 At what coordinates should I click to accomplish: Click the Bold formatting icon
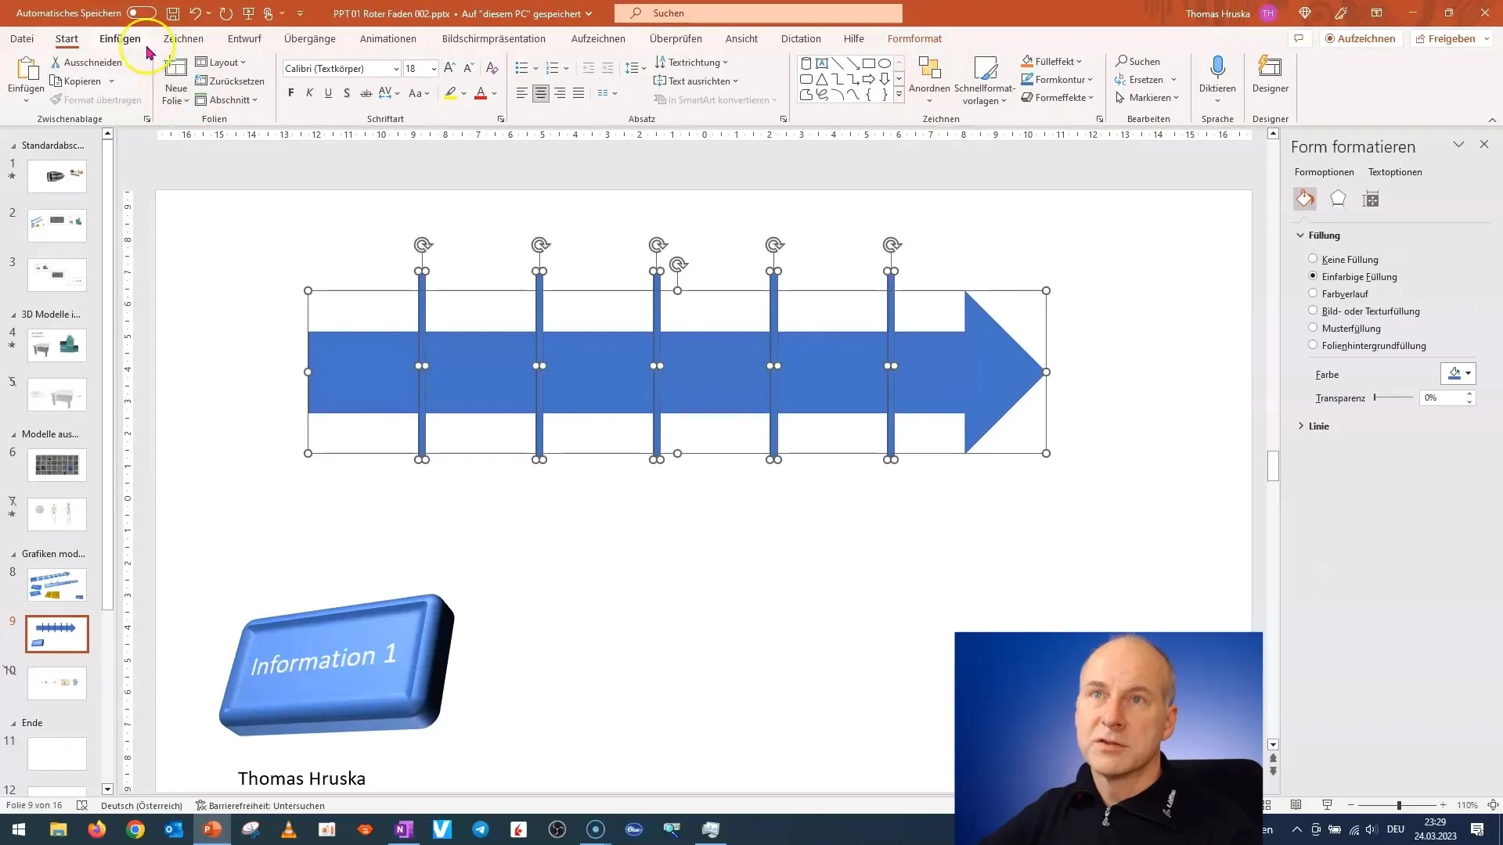tap(291, 94)
